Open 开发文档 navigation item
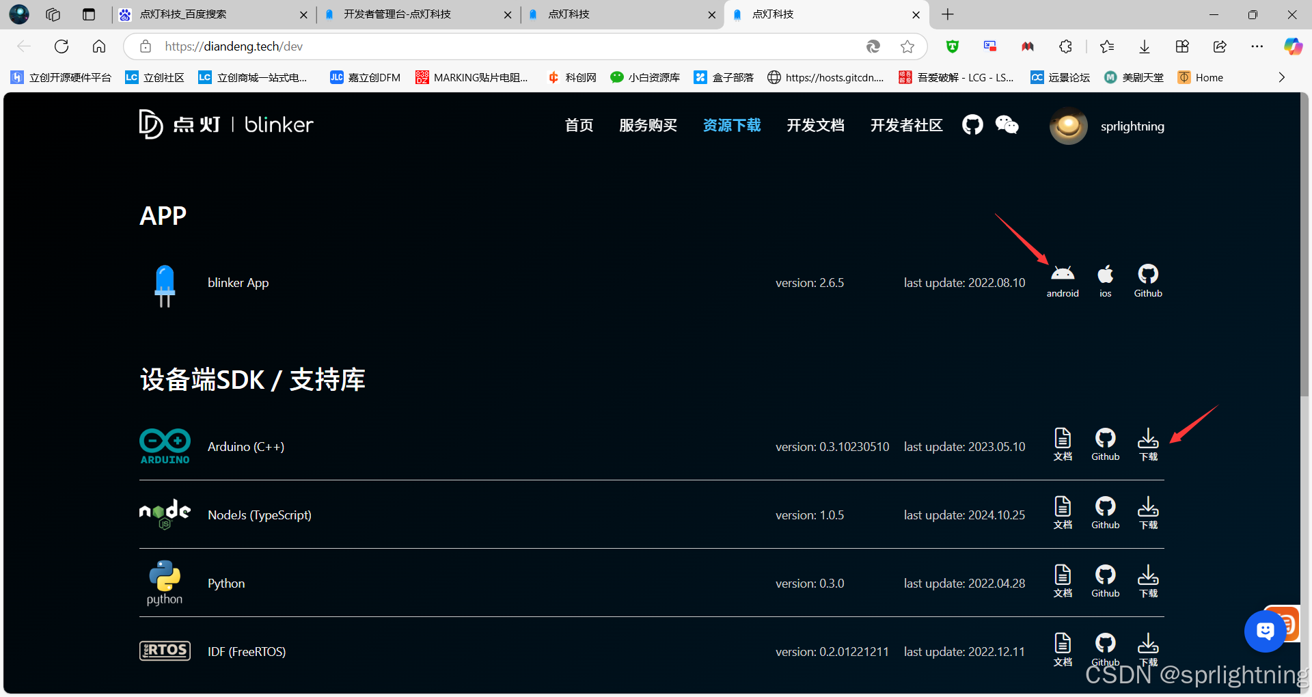Screen dimensions: 1312x697 point(815,125)
